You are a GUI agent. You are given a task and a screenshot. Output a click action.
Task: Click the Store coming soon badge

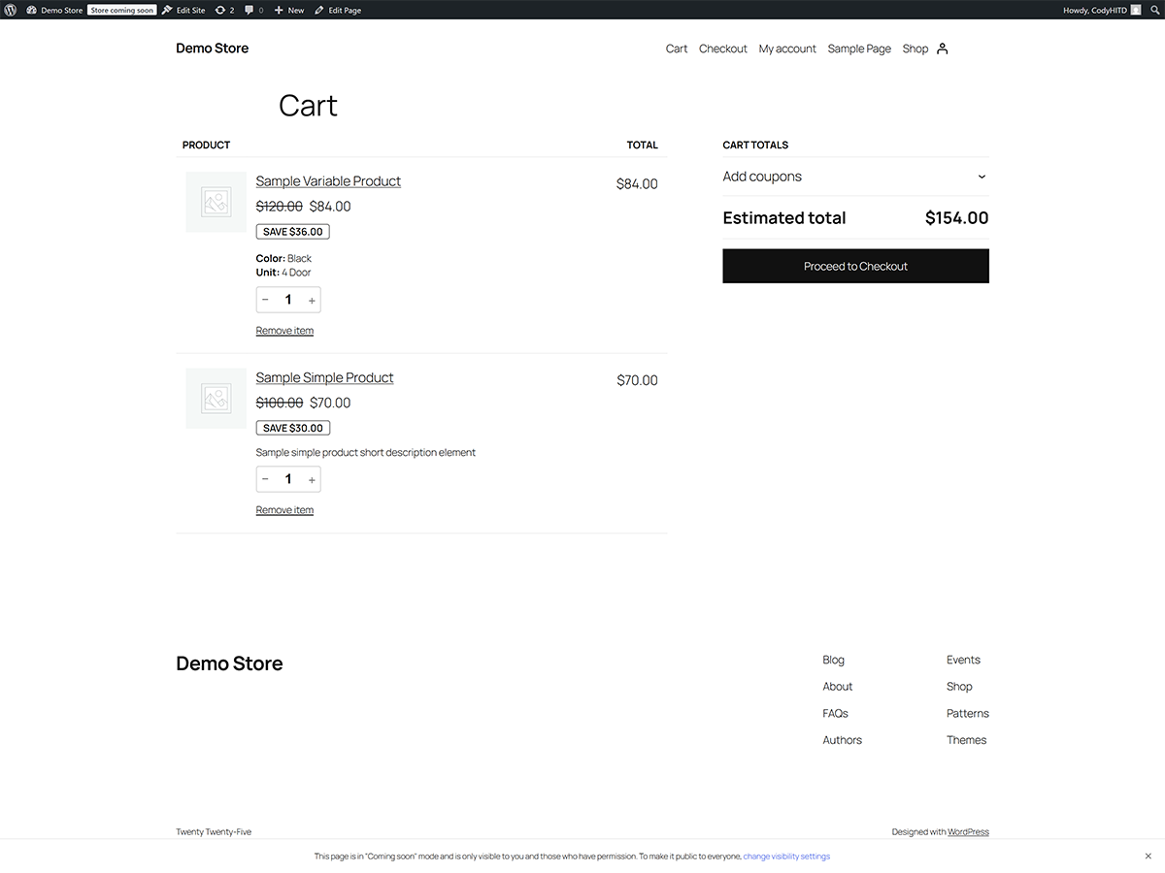point(121,10)
